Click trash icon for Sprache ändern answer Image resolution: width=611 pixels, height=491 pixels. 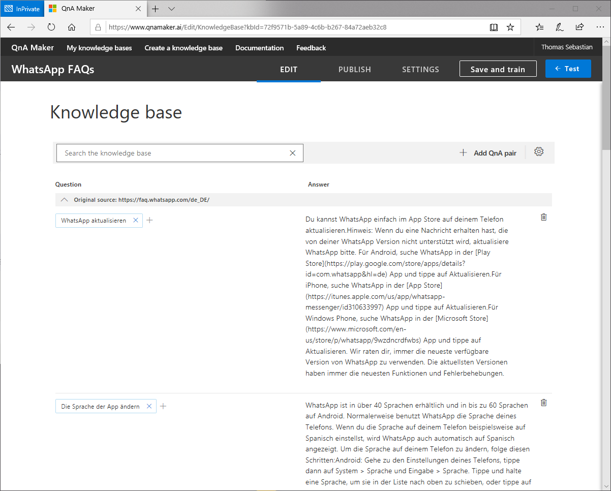(x=543, y=403)
